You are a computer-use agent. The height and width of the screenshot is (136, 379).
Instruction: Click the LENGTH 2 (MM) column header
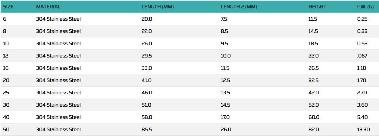(239, 7)
